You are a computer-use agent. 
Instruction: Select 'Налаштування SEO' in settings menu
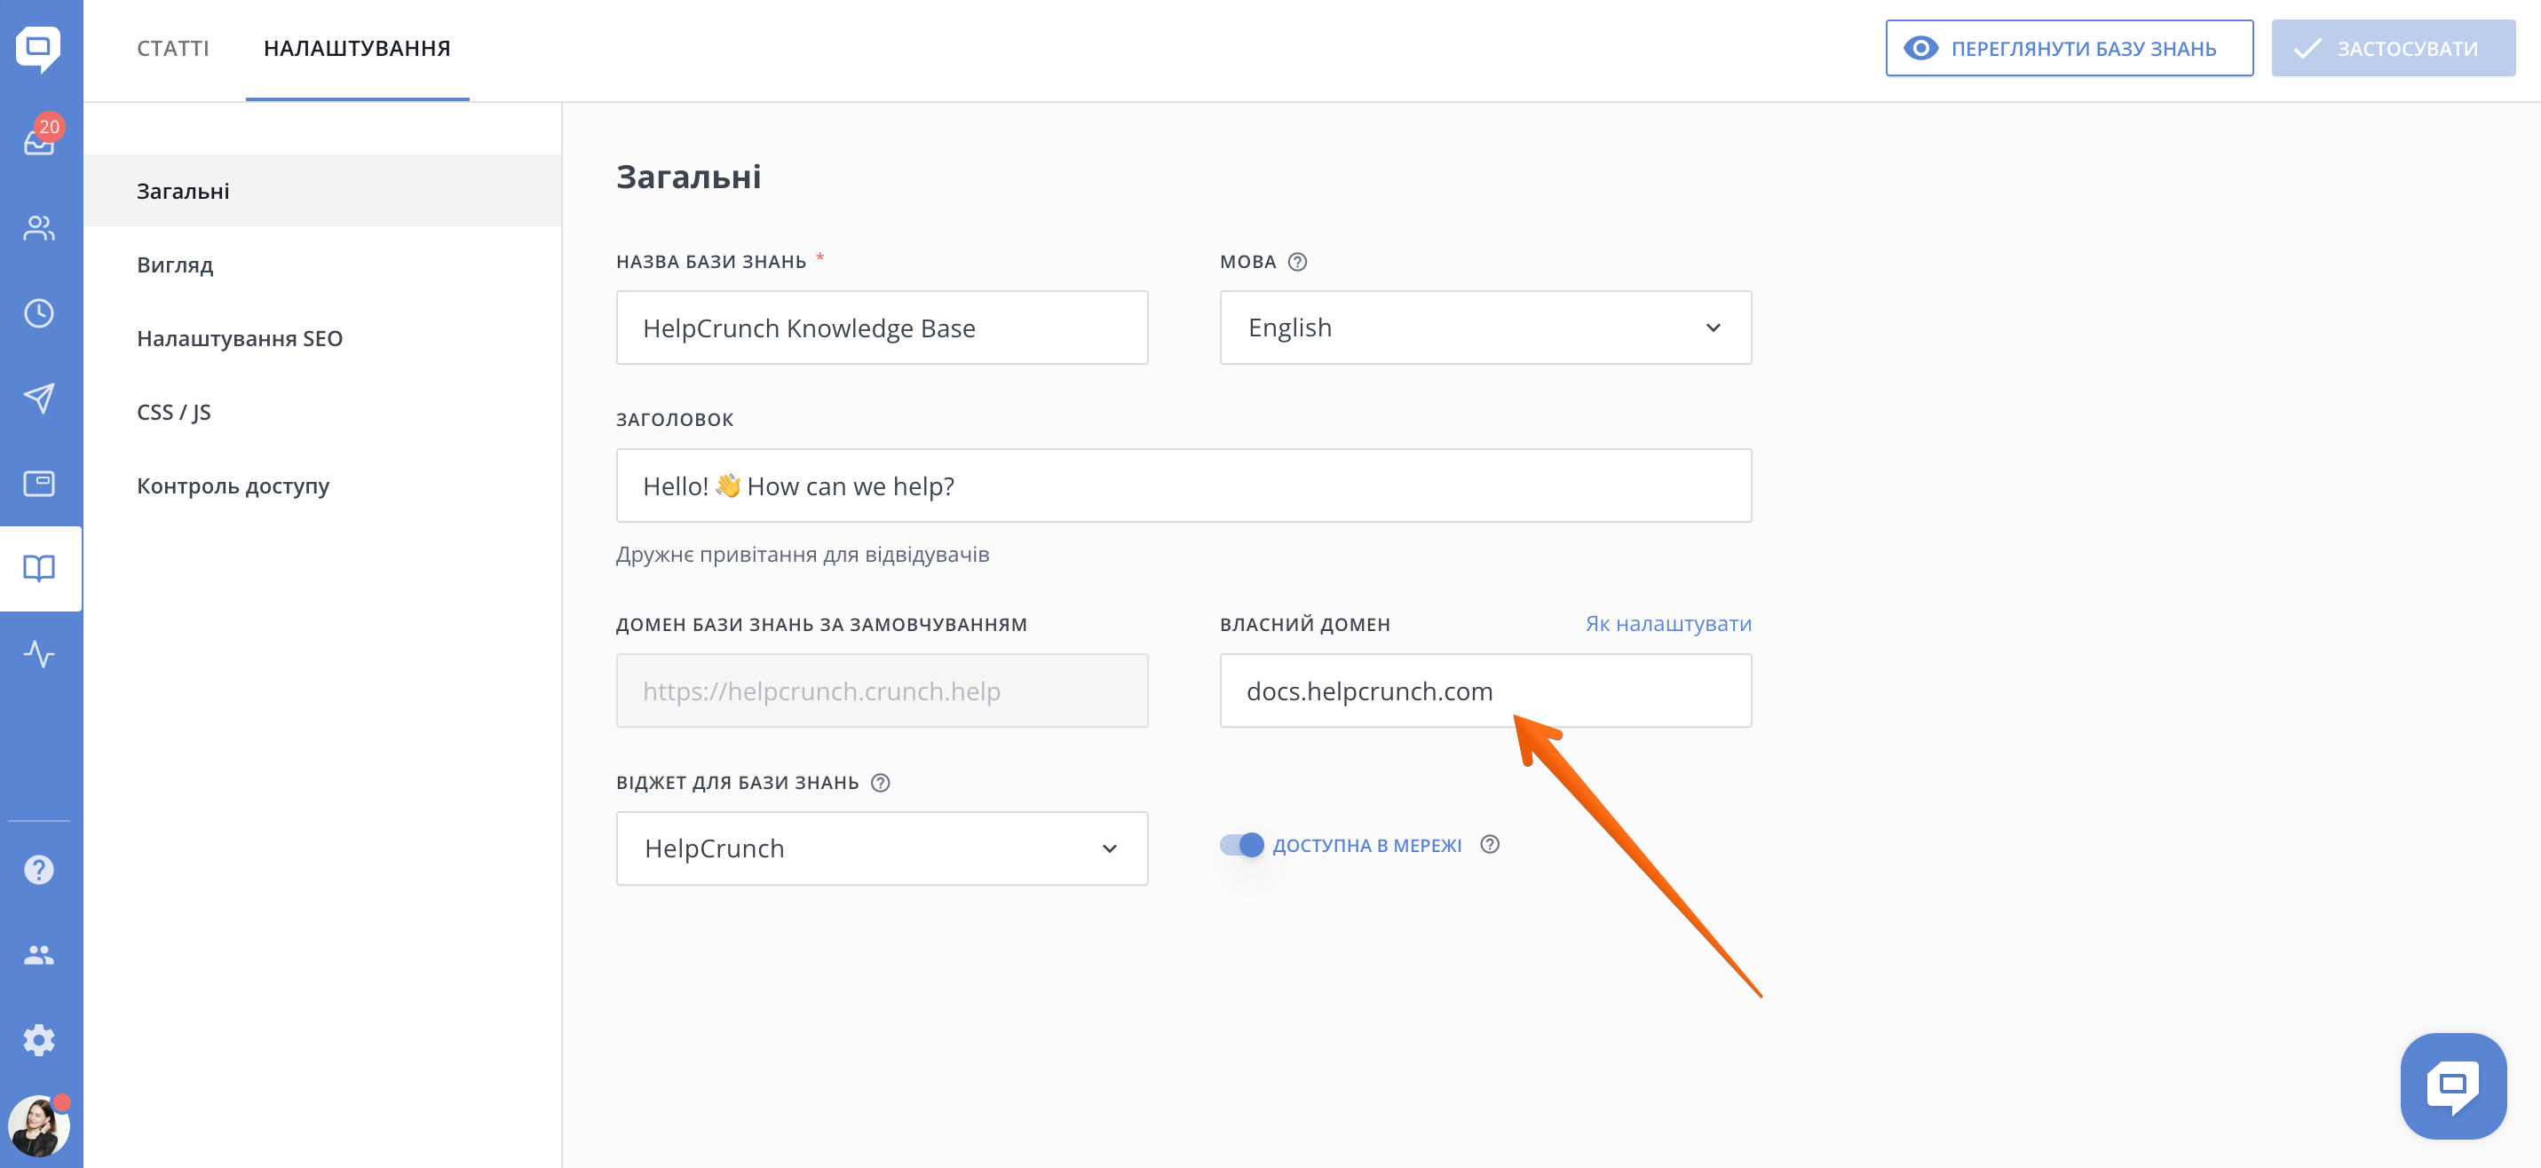[x=240, y=338]
